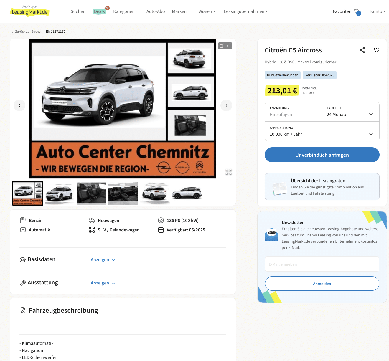This screenshot has width=389, height=361.
Task: Show next gallery image arrow
Action: tap(226, 105)
